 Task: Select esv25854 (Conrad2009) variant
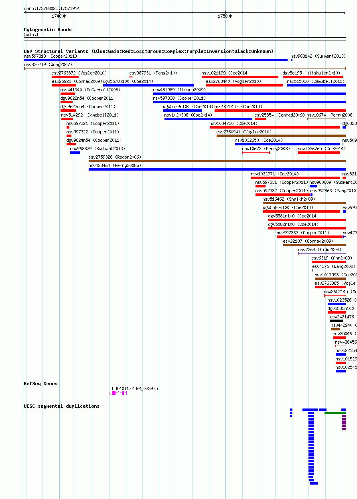(x=260, y=119)
